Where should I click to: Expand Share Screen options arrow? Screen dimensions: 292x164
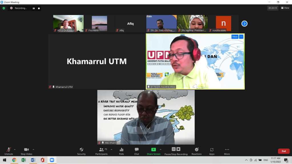160,149
